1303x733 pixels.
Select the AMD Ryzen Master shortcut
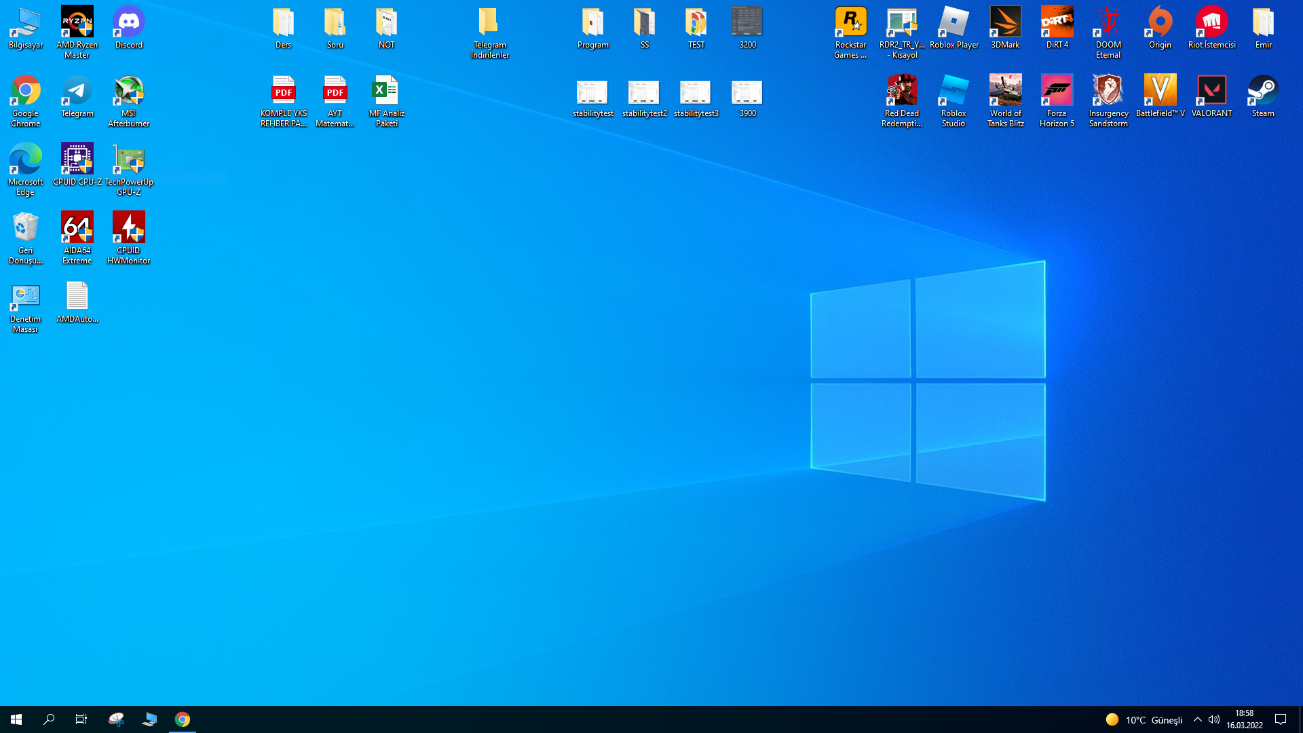coord(77,33)
